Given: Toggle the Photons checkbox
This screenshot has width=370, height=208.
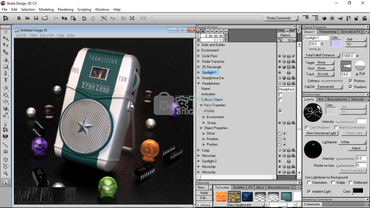Looking at the screenshot, I should pos(351,81).
